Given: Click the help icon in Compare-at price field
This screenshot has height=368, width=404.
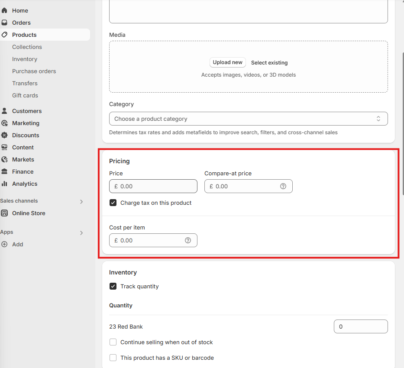Looking at the screenshot, I should coord(283,186).
